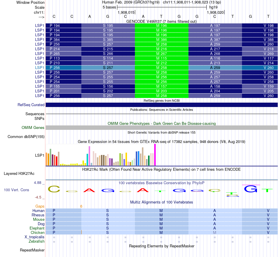Click the OMIM Gene Phenotypes track title
278x257 pixels.
coord(162,123)
